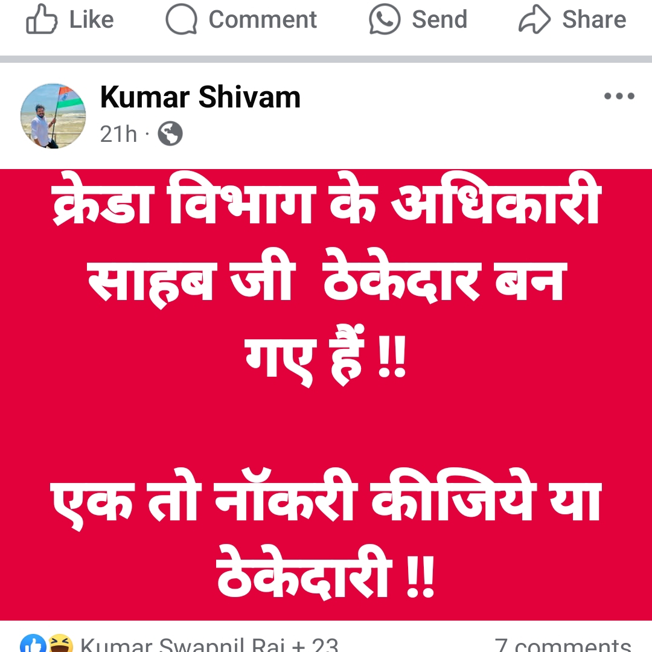Image resolution: width=652 pixels, height=652 pixels.
Task: Open the red background Hindi text post
Action: click(x=326, y=395)
